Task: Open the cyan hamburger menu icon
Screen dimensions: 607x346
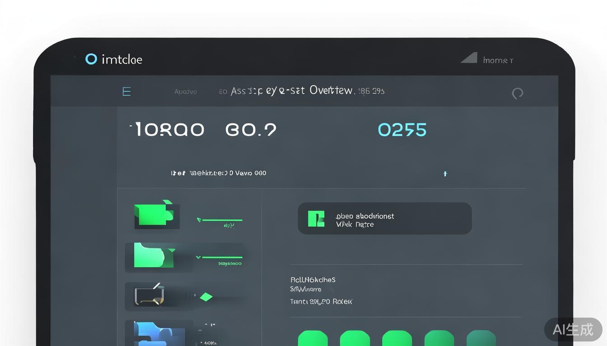Action: point(126,91)
